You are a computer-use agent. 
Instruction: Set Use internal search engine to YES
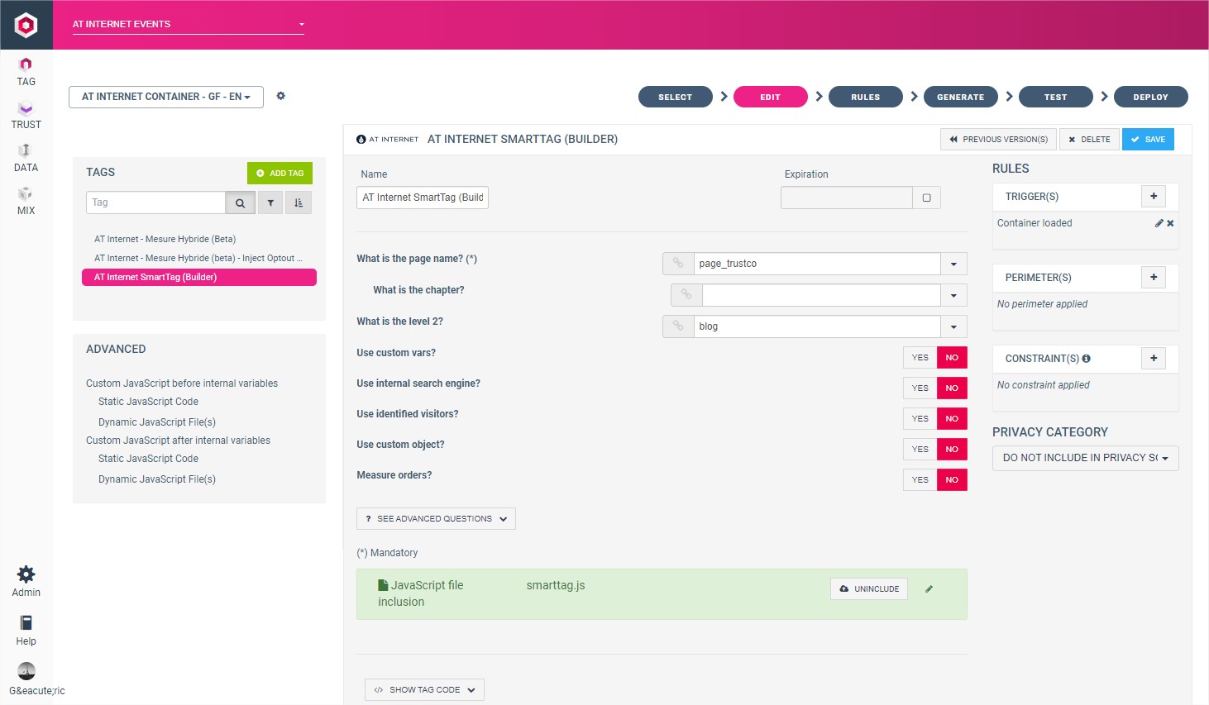(x=920, y=388)
